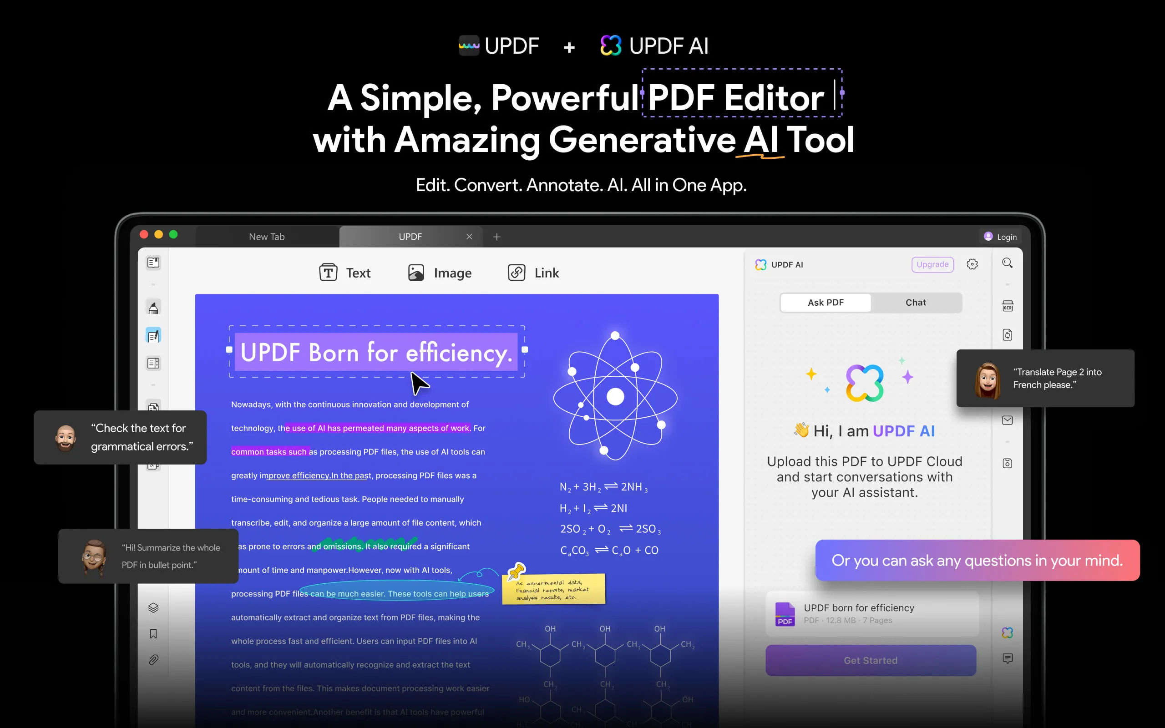
Task: Select the Image tool icon
Action: click(415, 273)
